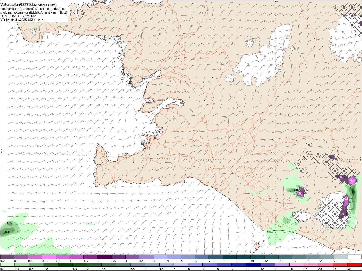The height and width of the screenshot is (271, 362).
Task: Click the 1.1 value on the dark green band
Action: click(x=354, y=192)
